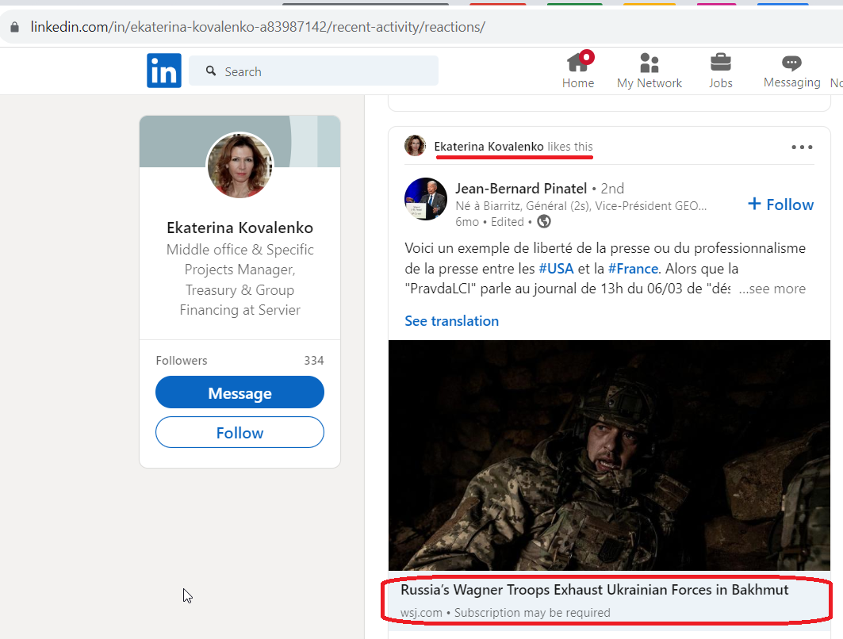Click Jean-Bernard Pinatel's profile photo
843x639 pixels.
coord(426,199)
